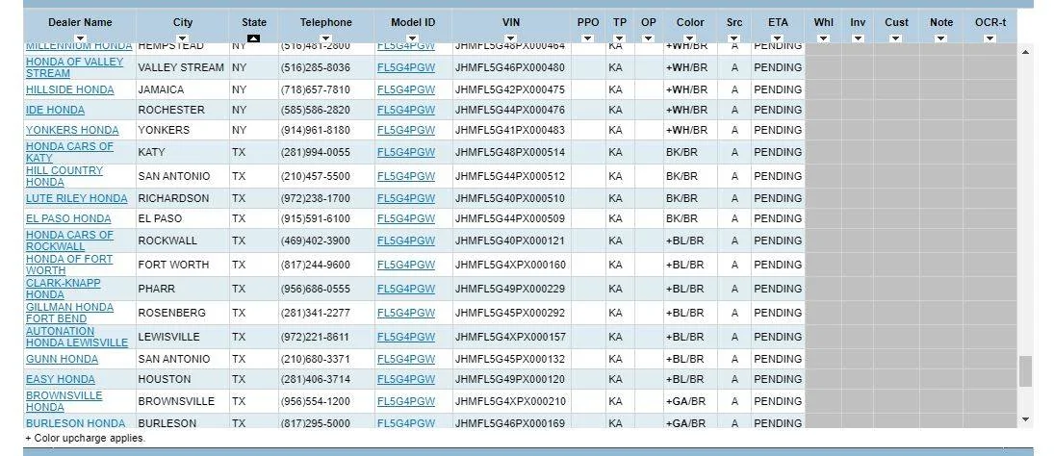Screen dimensions: 1054x456
Task: Open the Brownsville Honda dealer link
Action: pyautogui.click(x=64, y=401)
